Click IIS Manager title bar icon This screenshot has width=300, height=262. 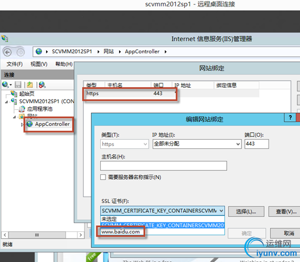pyautogui.click(x=5, y=38)
